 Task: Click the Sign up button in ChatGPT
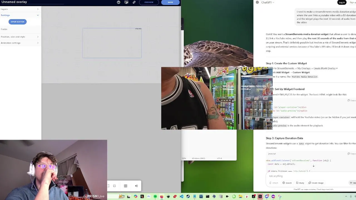click(353, 2)
